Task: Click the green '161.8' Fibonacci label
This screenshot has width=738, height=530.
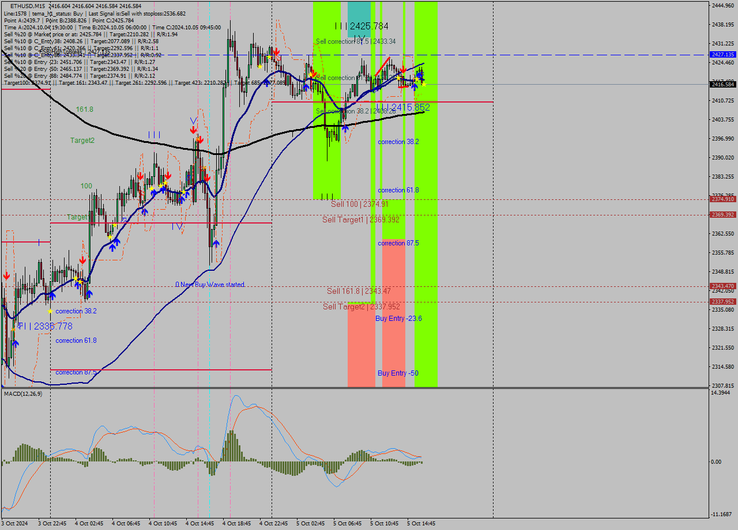Action: click(x=85, y=109)
